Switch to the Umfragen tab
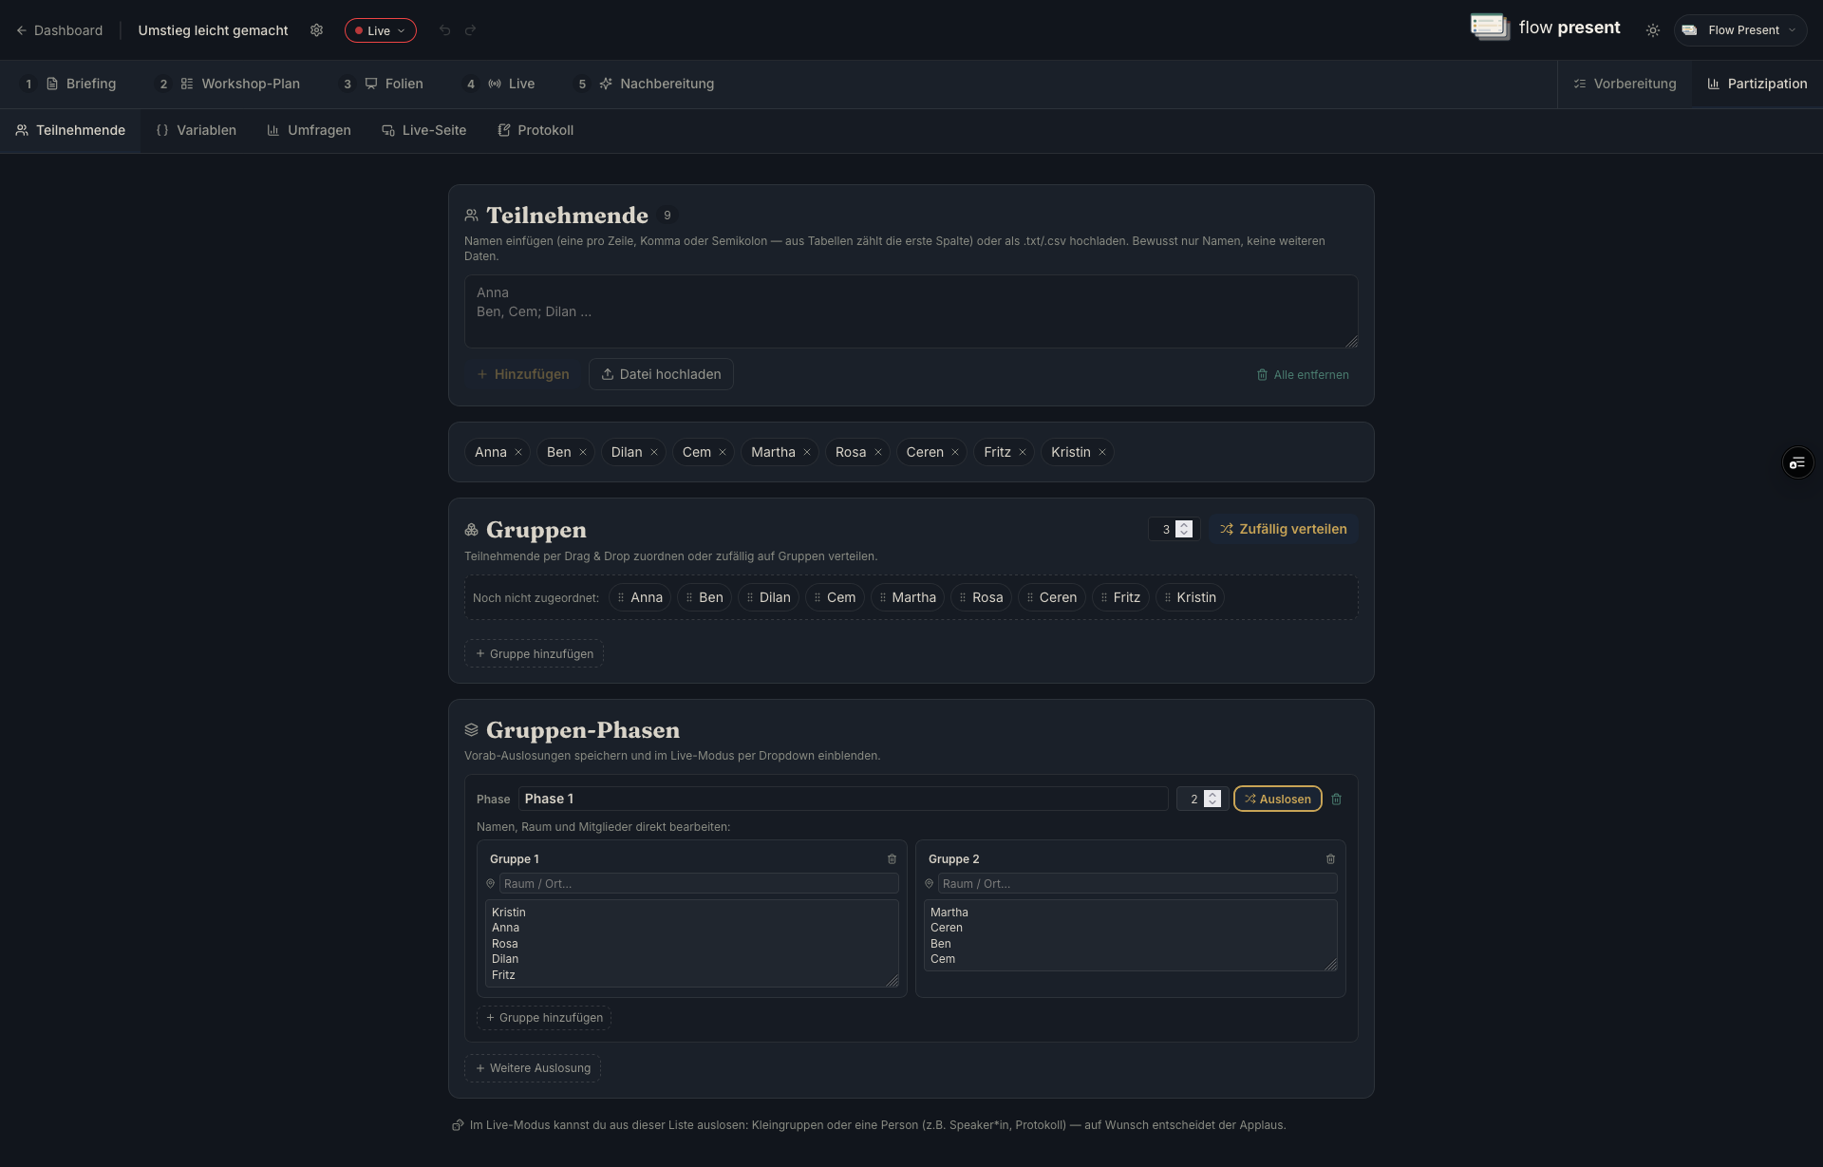Viewport: 1823px width, 1167px height. (x=309, y=131)
